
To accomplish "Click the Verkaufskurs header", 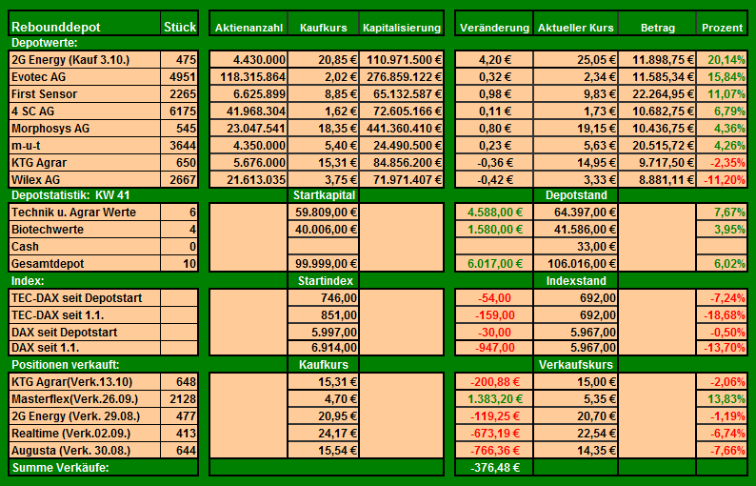I will (576, 365).
